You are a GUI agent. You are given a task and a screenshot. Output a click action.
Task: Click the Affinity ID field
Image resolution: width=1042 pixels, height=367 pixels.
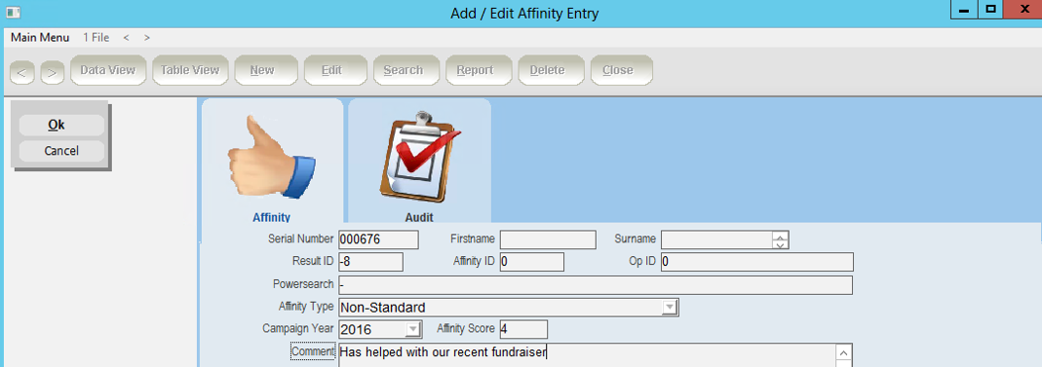[x=531, y=262]
